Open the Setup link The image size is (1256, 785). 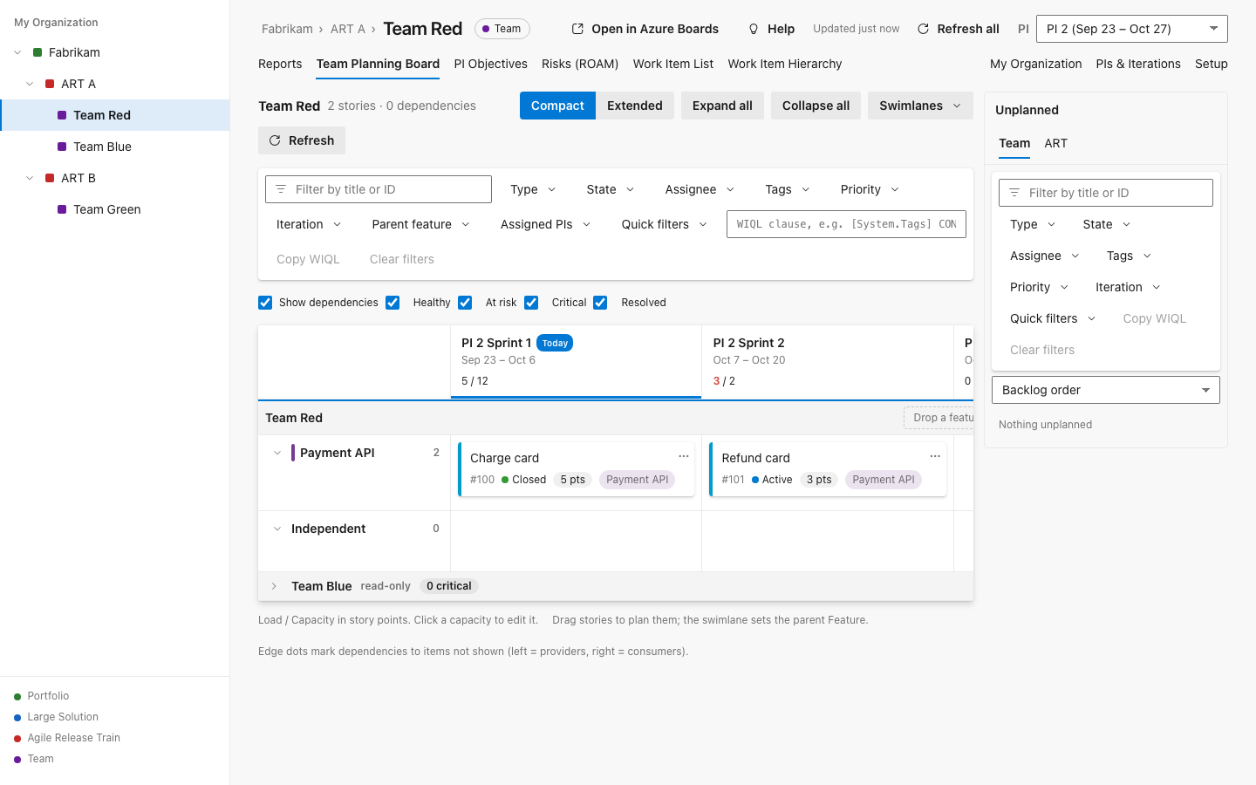1212,64
